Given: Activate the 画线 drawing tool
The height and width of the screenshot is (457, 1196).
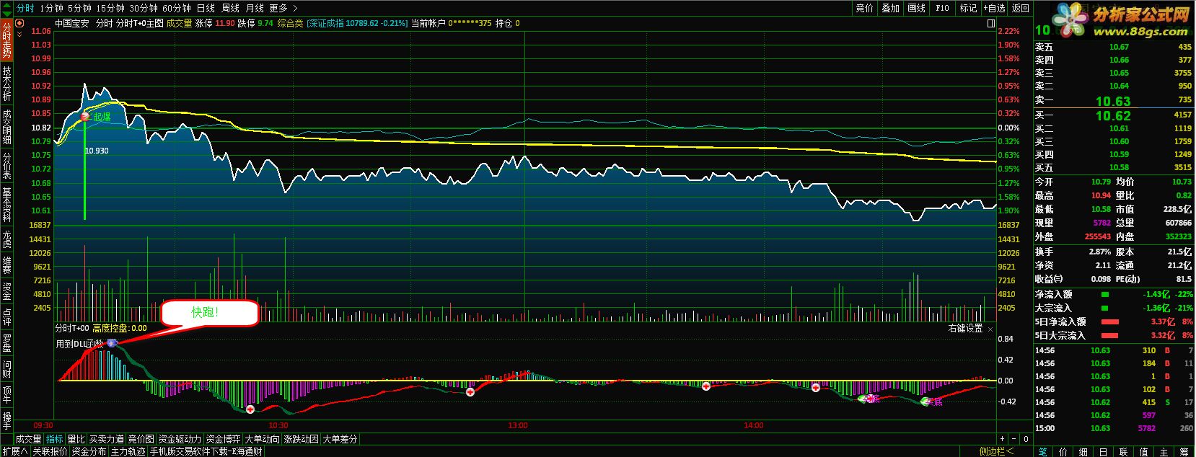Looking at the screenshot, I should point(916,8).
